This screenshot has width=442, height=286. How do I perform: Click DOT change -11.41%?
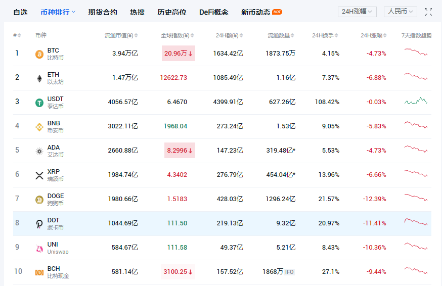[x=374, y=223]
